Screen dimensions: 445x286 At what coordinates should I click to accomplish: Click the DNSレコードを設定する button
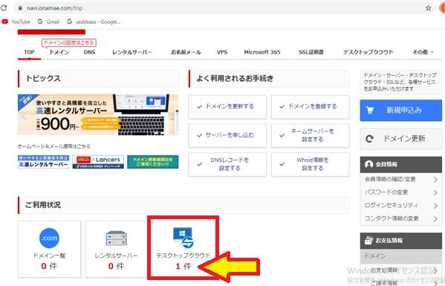(227, 164)
